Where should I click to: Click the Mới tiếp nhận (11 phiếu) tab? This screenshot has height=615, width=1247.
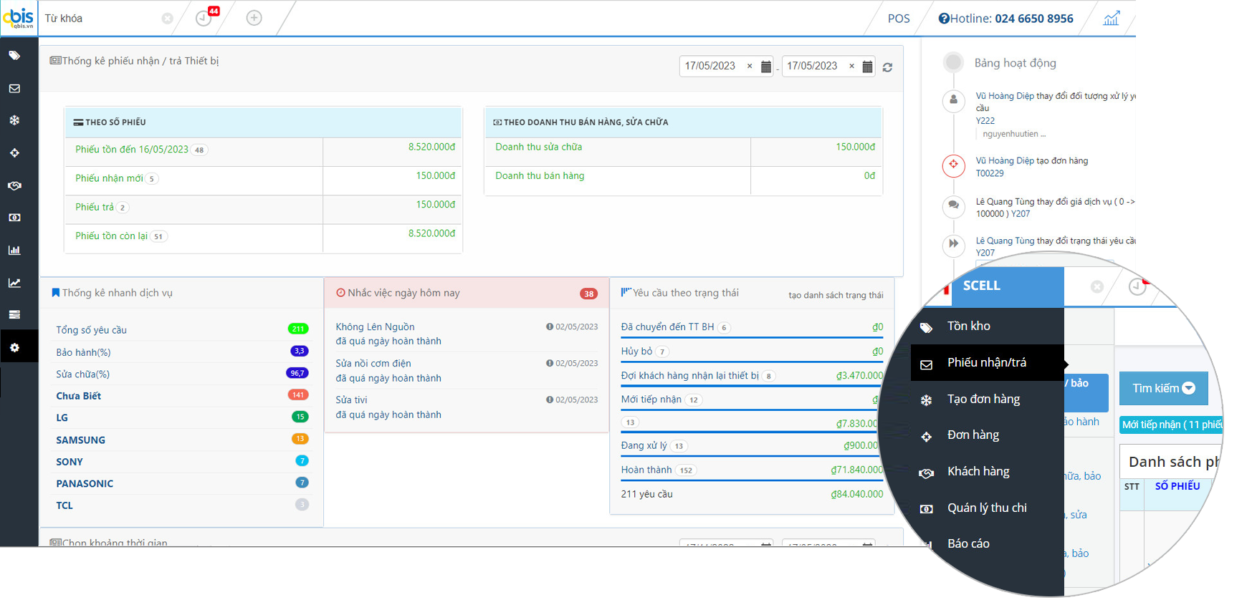(x=1171, y=425)
